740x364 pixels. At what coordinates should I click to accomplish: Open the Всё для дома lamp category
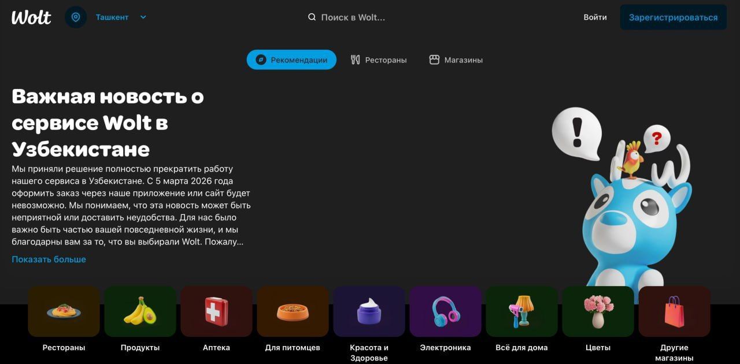click(x=521, y=312)
